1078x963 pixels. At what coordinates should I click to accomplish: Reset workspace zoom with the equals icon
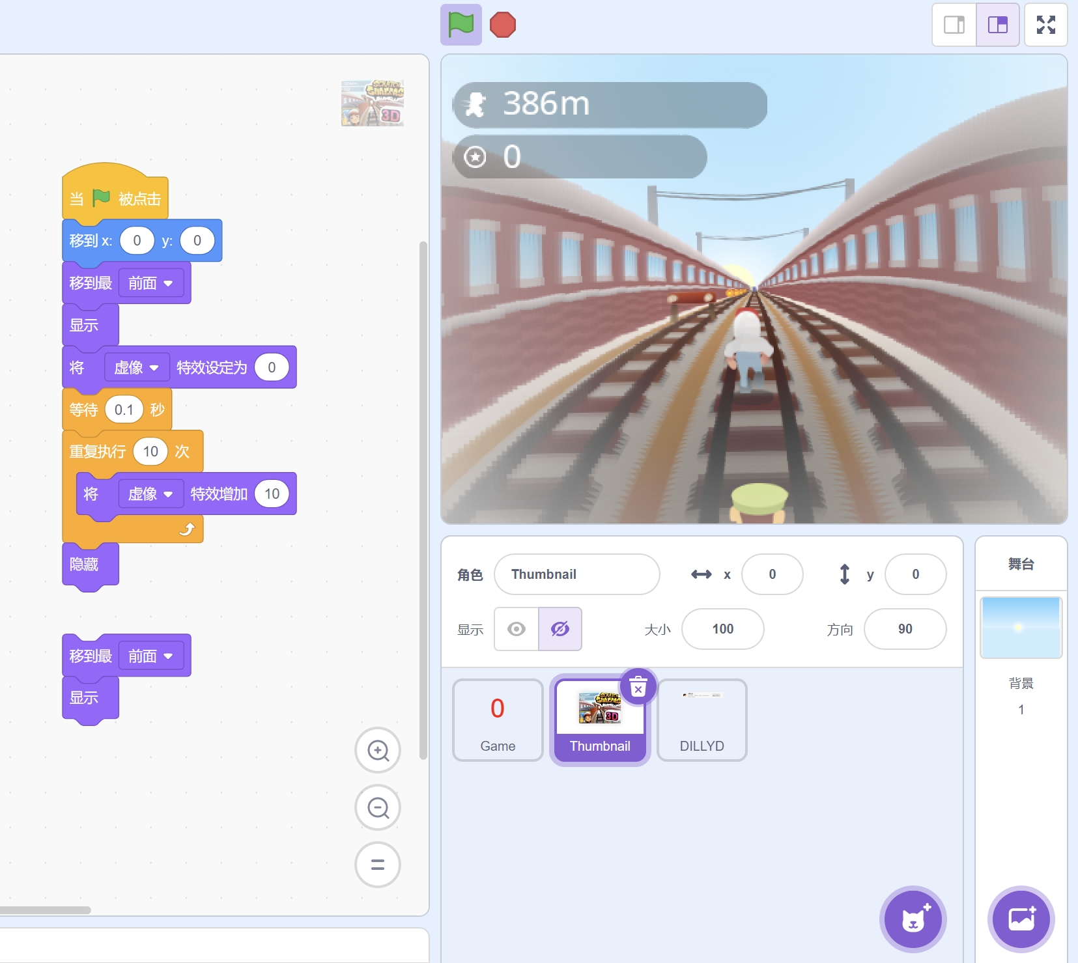pos(378,865)
